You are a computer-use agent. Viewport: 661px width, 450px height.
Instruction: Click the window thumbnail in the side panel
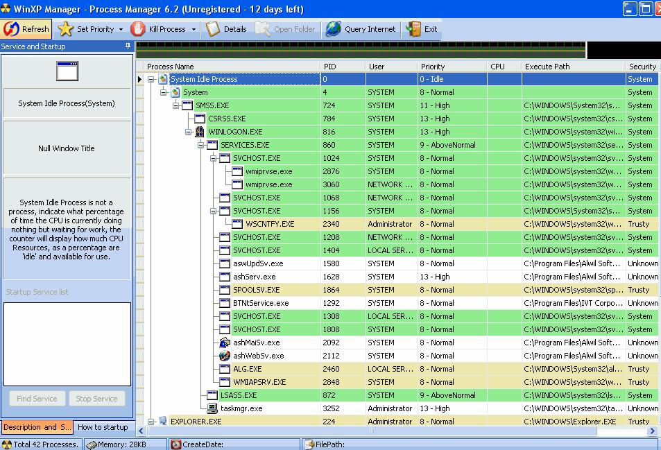[x=67, y=71]
